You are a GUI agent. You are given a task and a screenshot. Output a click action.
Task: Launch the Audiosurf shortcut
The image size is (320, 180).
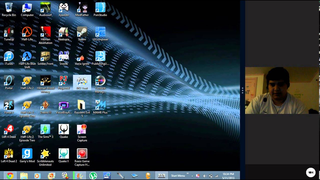45,10
